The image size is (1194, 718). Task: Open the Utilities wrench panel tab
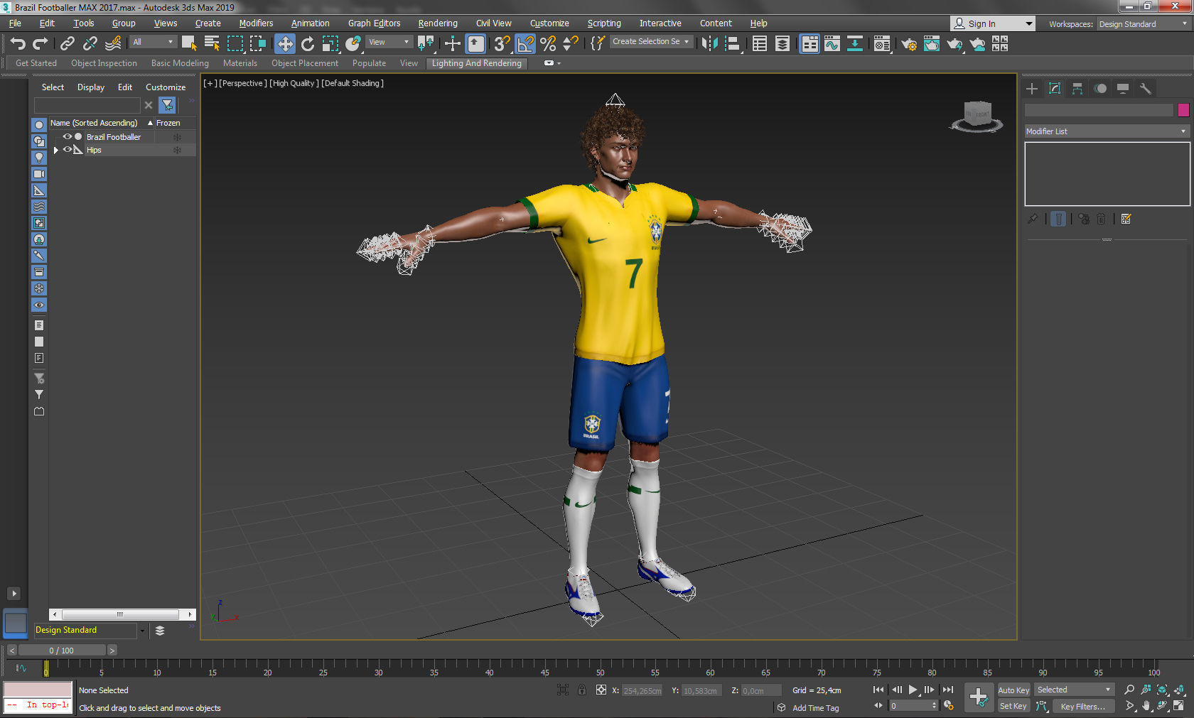tap(1146, 89)
